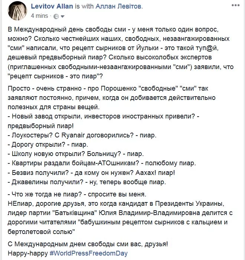
Task: Click the word Безвиз in the list
Action: click(x=23, y=173)
